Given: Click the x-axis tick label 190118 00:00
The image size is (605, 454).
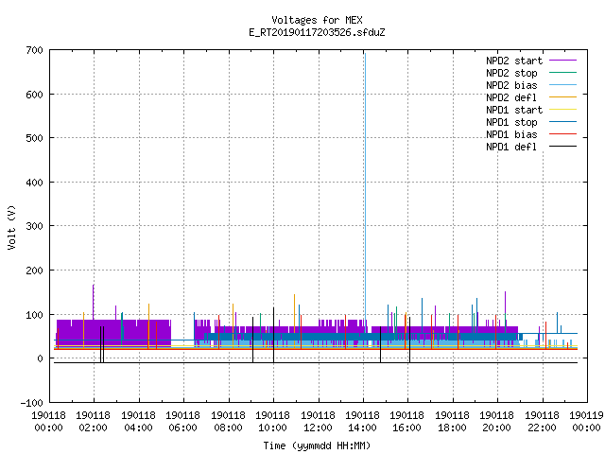Looking at the screenshot, I should 48,422.
